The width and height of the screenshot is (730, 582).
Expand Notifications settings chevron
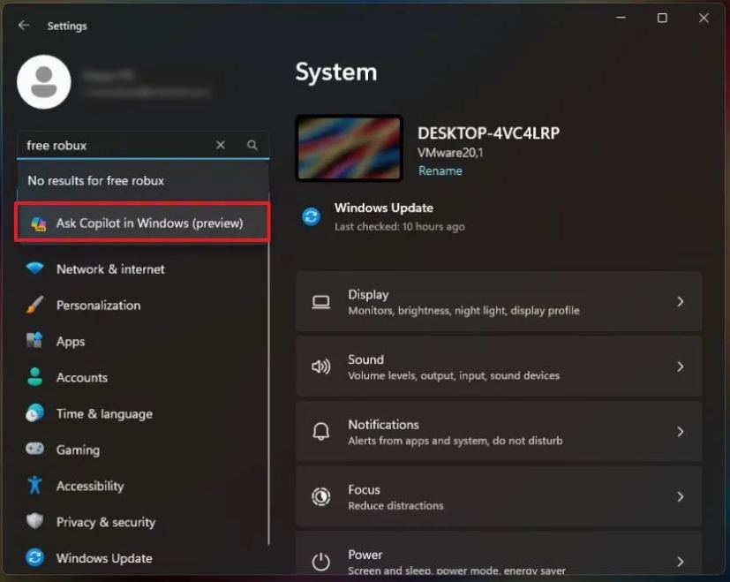point(681,432)
